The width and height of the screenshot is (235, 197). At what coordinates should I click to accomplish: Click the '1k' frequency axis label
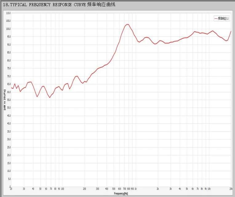click(x=136, y=189)
